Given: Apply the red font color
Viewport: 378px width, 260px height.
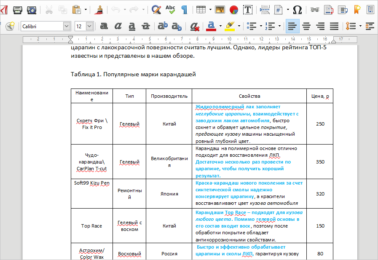Looking at the screenshot, I should tap(211, 26).
